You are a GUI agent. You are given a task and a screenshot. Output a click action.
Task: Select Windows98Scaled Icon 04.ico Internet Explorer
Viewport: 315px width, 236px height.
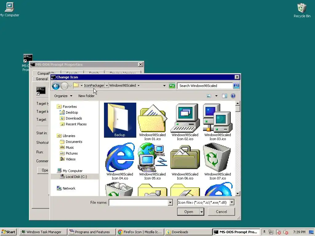pyautogui.click(x=120, y=161)
